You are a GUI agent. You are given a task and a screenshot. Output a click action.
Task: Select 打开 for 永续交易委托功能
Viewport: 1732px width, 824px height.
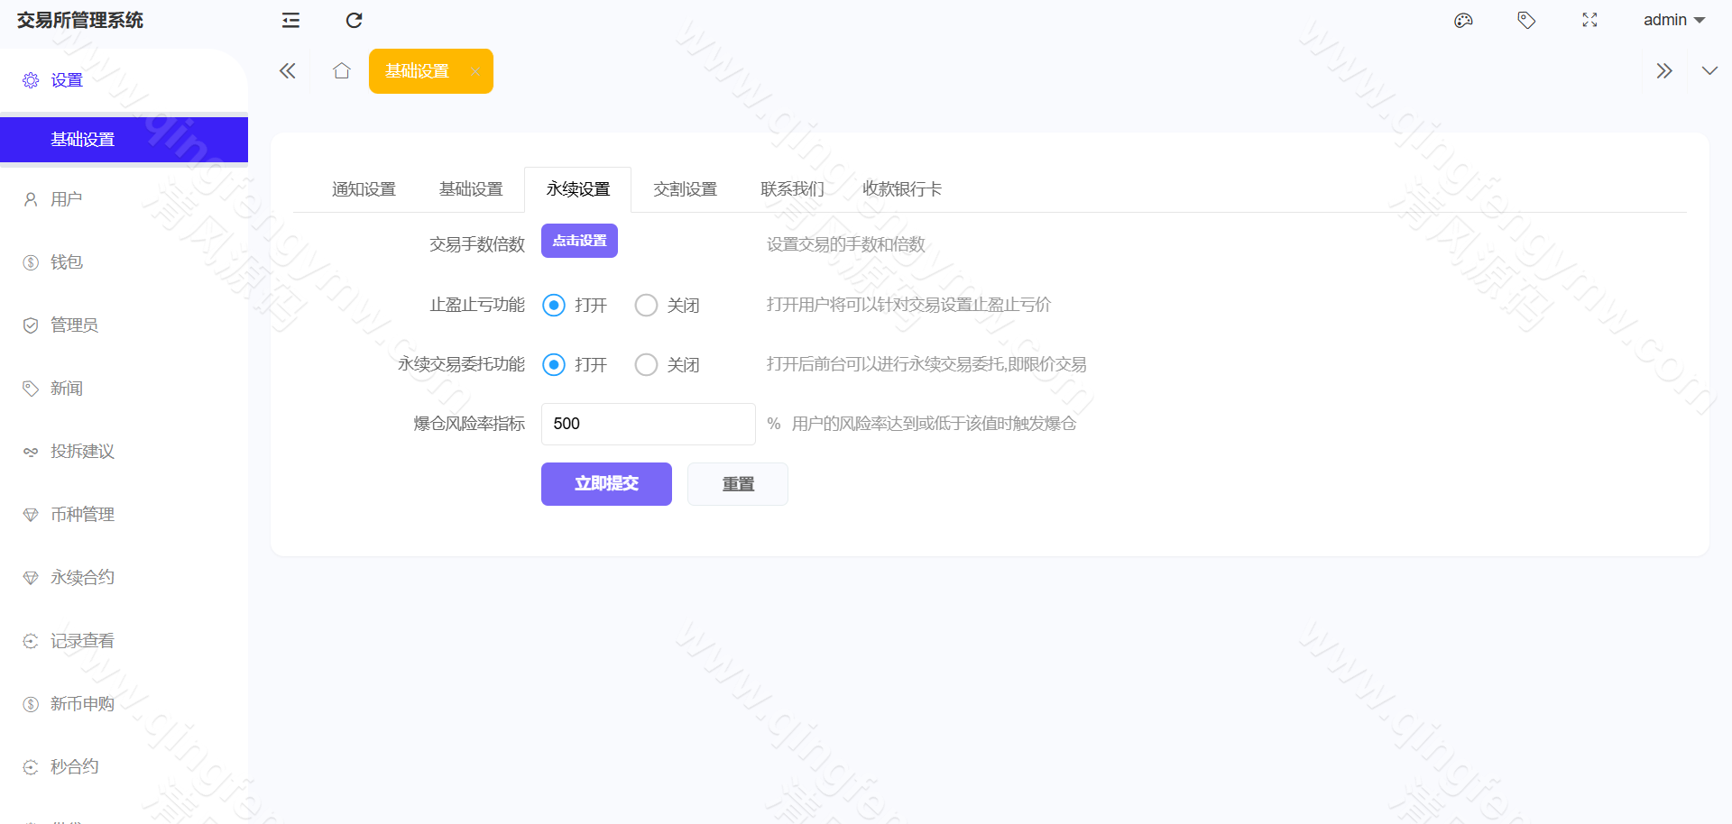pyautogui.click(x=554, y=364)
